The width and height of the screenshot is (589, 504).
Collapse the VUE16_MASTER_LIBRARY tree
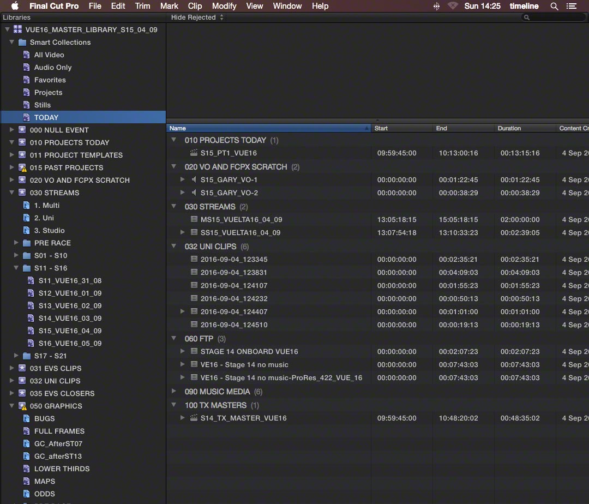tap(7, 29)
